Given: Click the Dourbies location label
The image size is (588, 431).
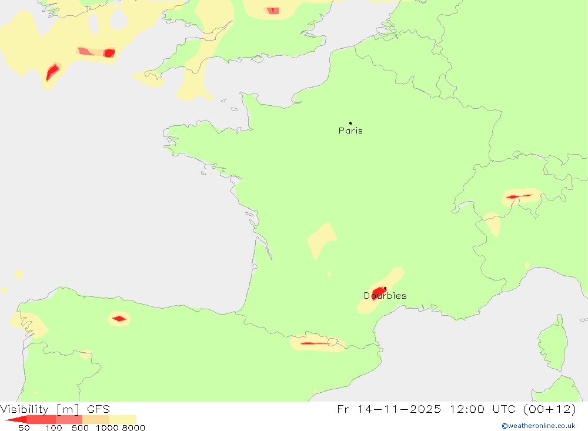Looking at the screenshot, I should [x=385, y=296].
